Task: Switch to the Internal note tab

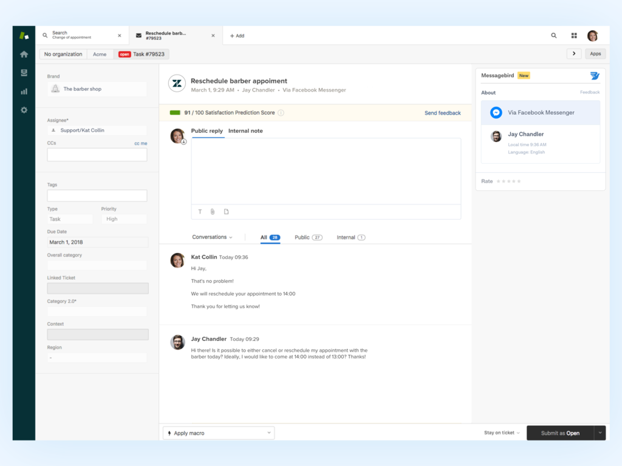Action: pos(245,130)
